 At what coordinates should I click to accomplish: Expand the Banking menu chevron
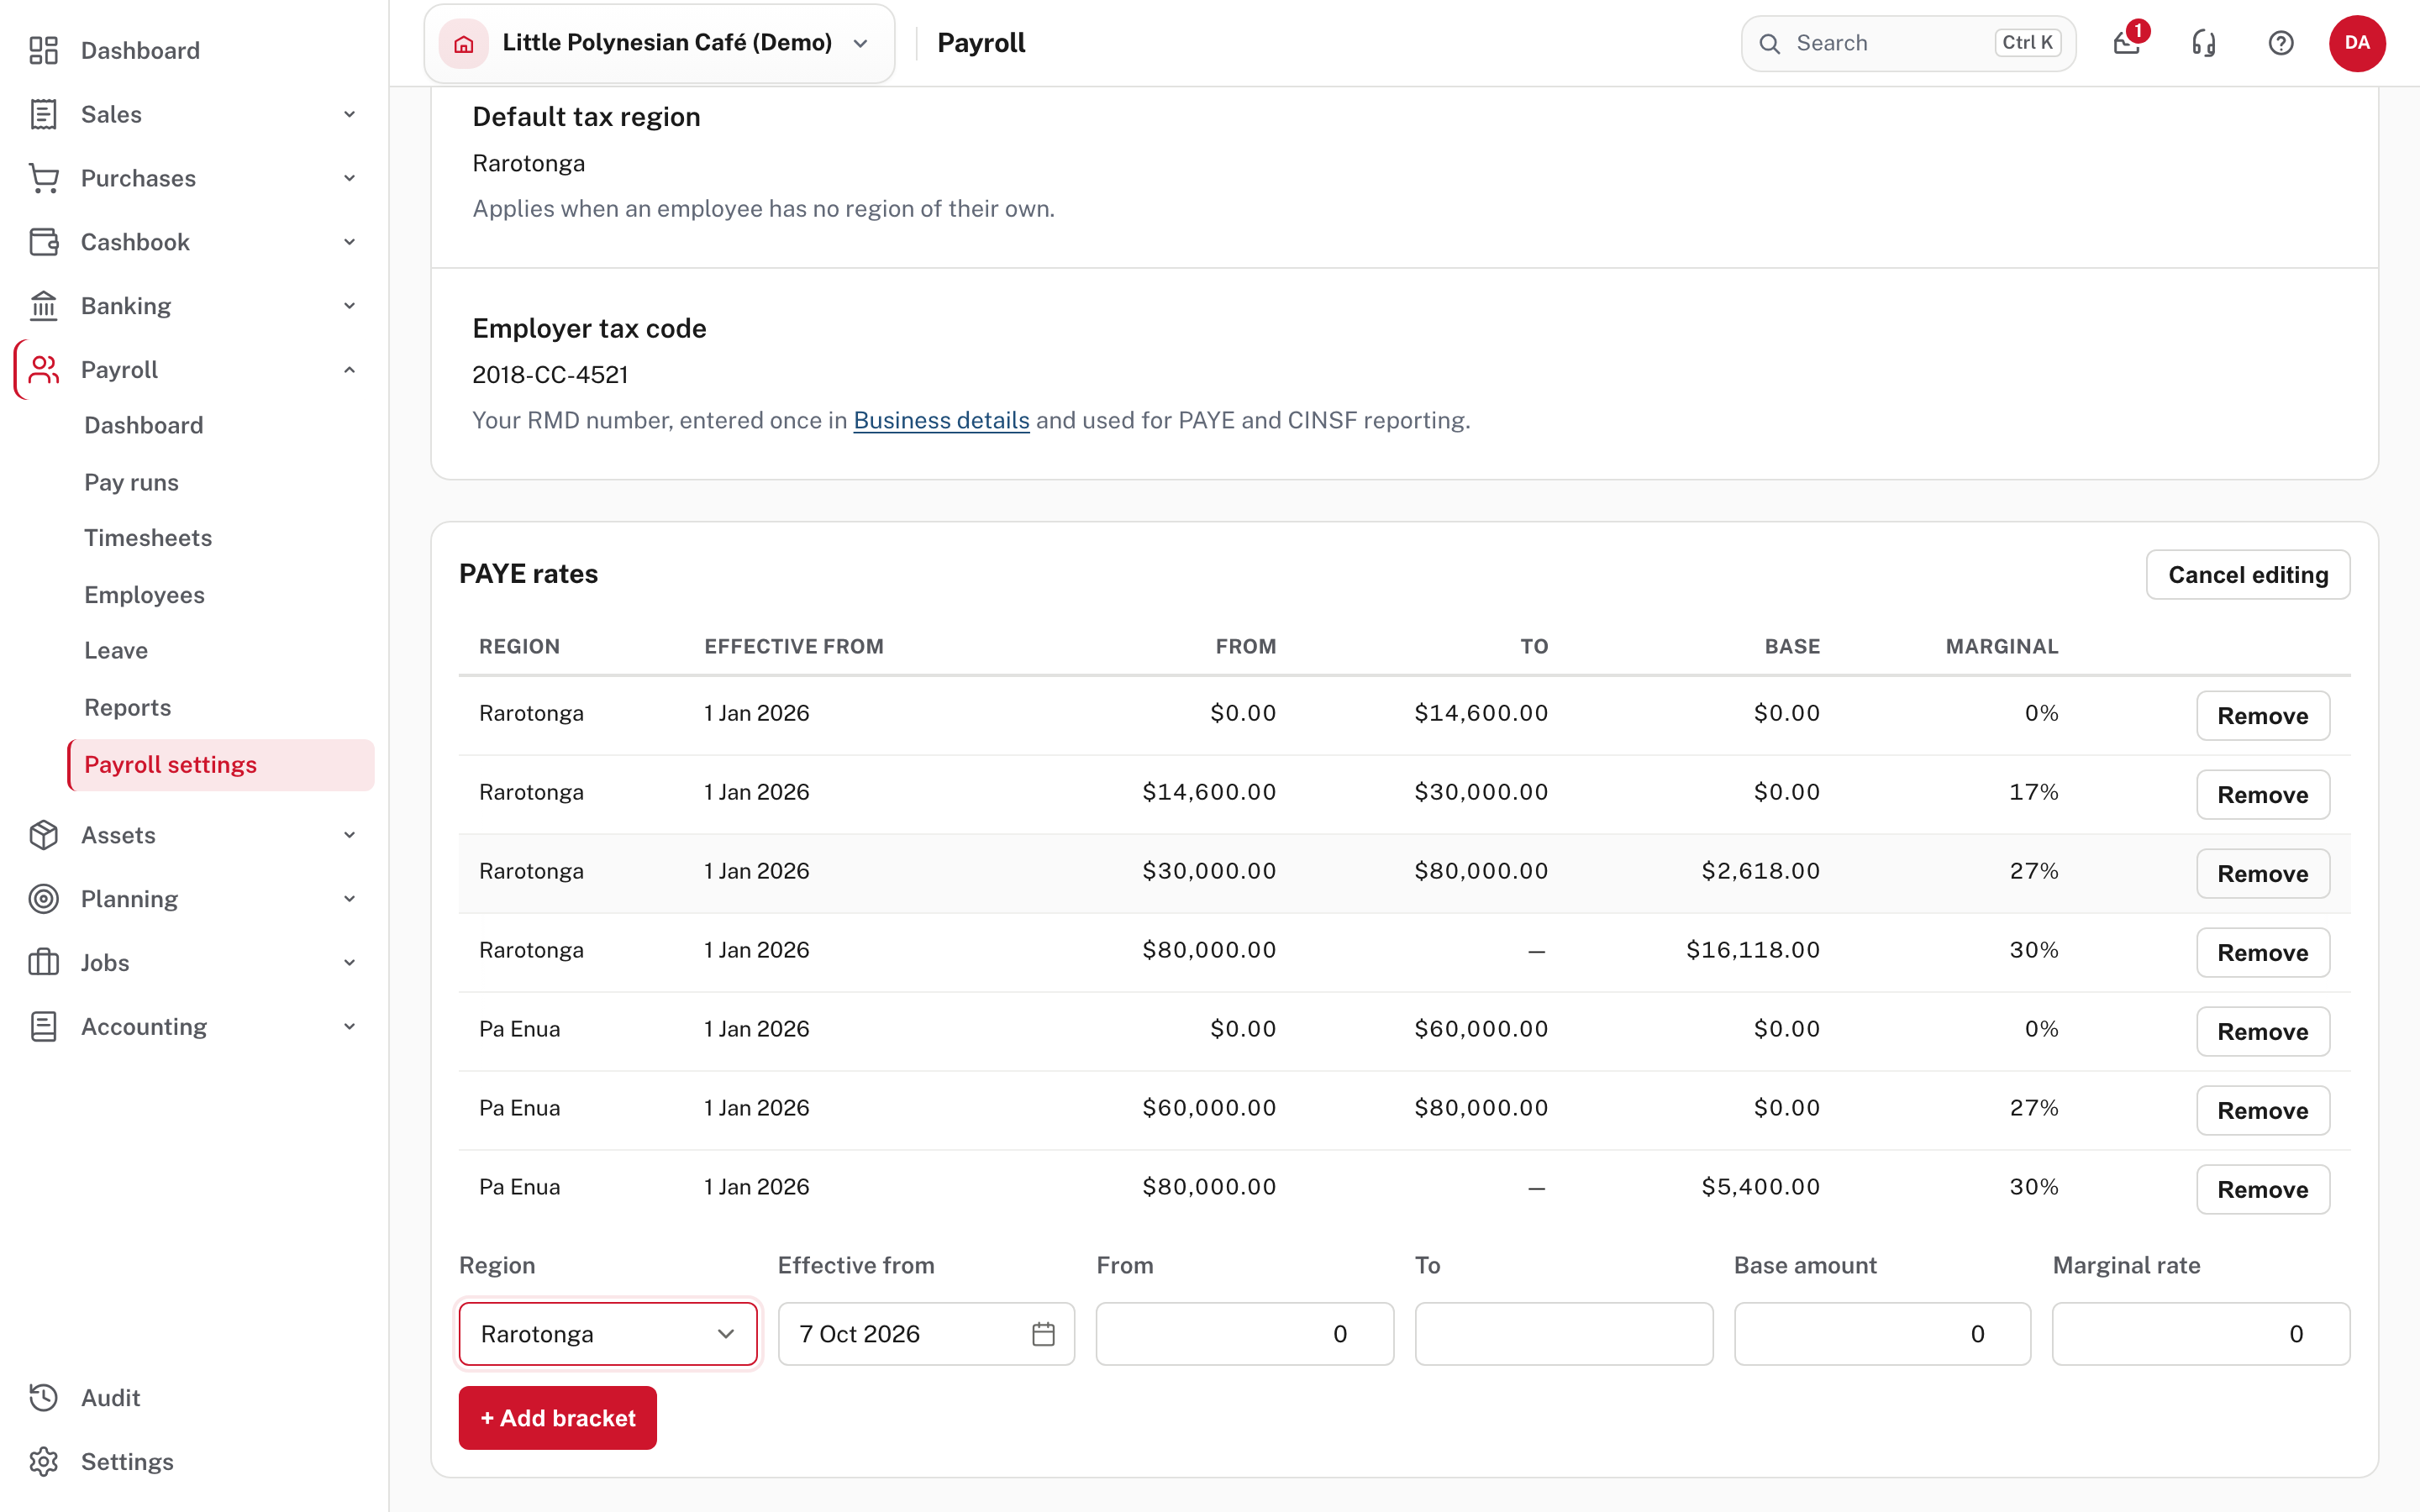pyautogui.click(x=349, y=306)
